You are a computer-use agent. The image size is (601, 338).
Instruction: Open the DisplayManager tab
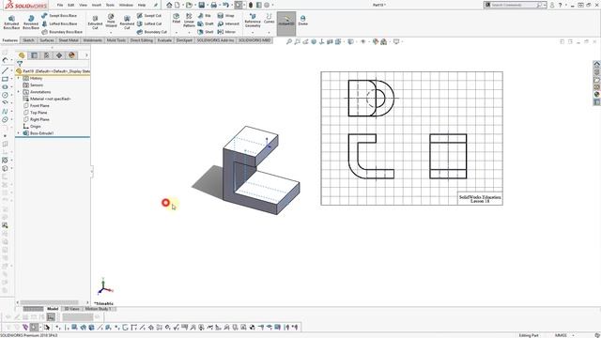pos(71,55)
